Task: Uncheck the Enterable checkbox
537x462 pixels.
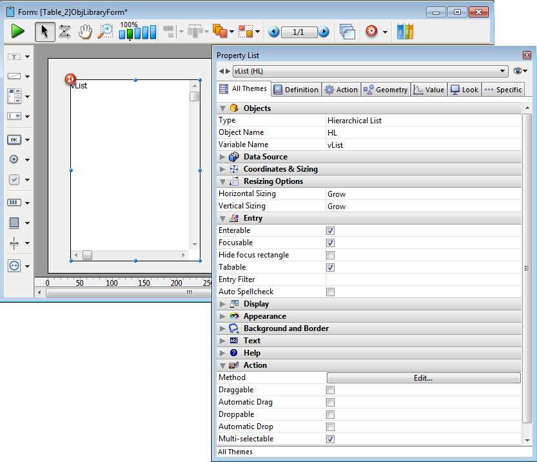Action: [330, 230]
